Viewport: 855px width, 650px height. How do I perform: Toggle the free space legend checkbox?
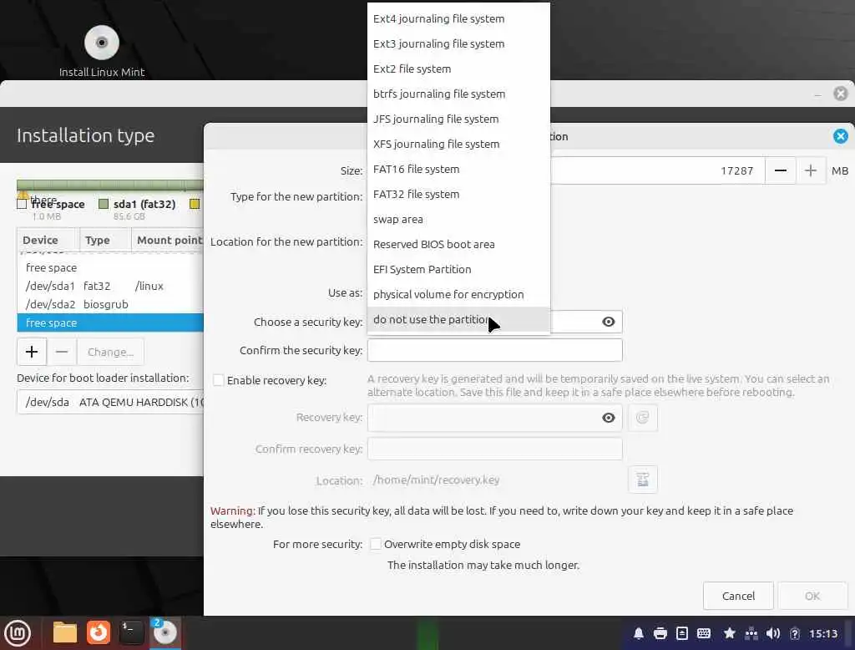[x=22, y=204]
